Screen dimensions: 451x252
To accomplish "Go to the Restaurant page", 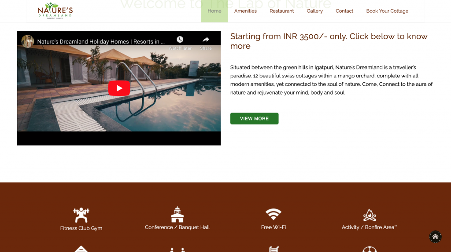I will coord(281,11).
